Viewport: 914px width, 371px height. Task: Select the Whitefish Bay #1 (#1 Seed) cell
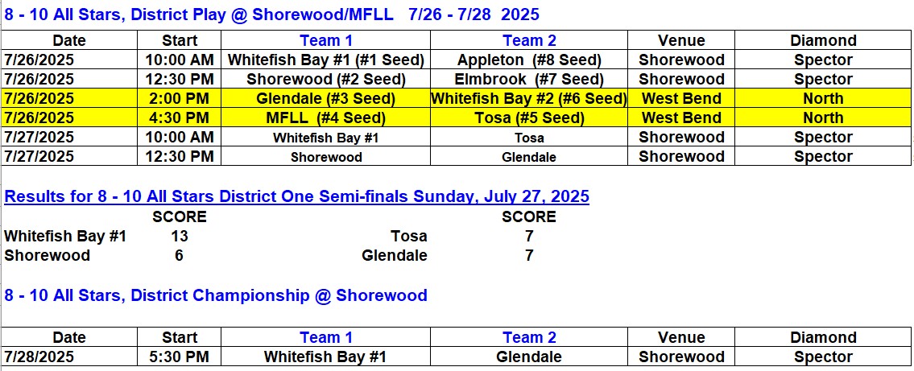(326, 60)
